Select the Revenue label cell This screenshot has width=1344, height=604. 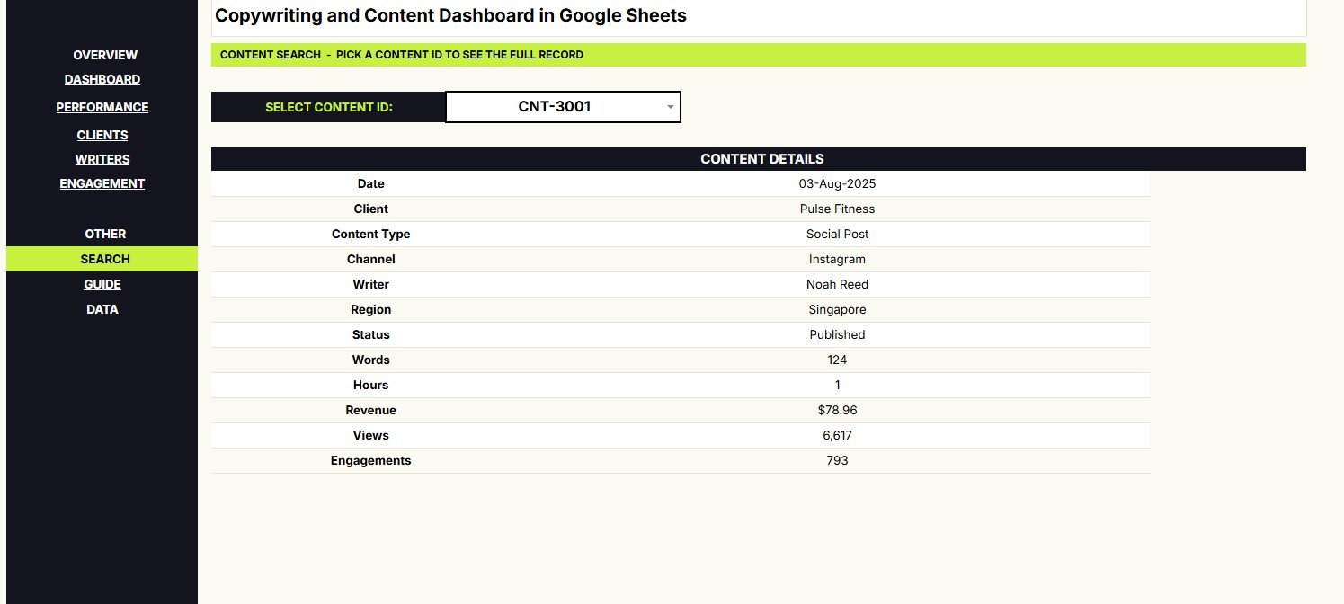(370, 410)
